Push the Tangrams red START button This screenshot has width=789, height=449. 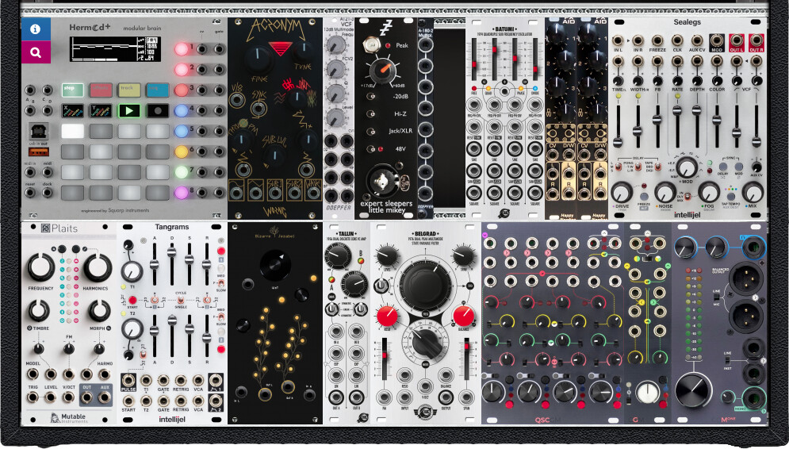(x=132, y=301)
